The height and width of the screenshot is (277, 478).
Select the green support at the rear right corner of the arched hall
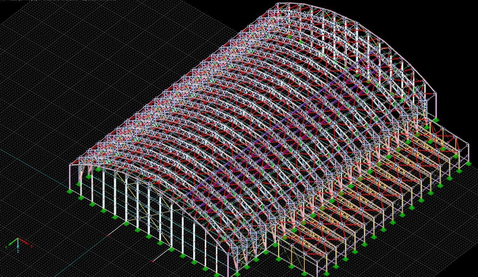coord(436,119)
